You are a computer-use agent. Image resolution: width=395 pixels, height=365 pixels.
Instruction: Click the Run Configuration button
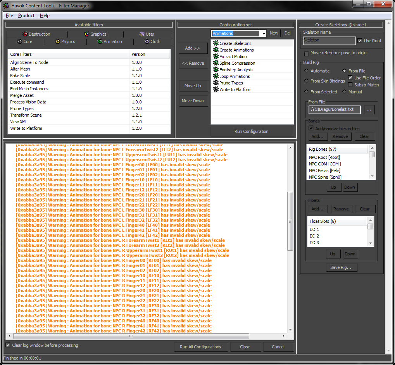pyautogui.click(x=252, y=131)
